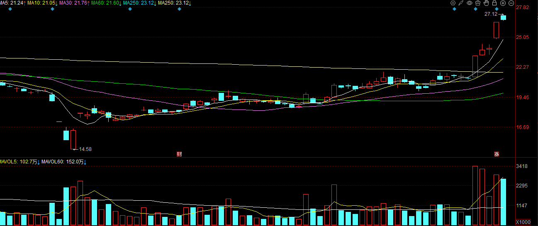Click the blue diamond marker below the gear icon
Screen dimensions: 538x226
pyautogui.click(x=454, y=9)
